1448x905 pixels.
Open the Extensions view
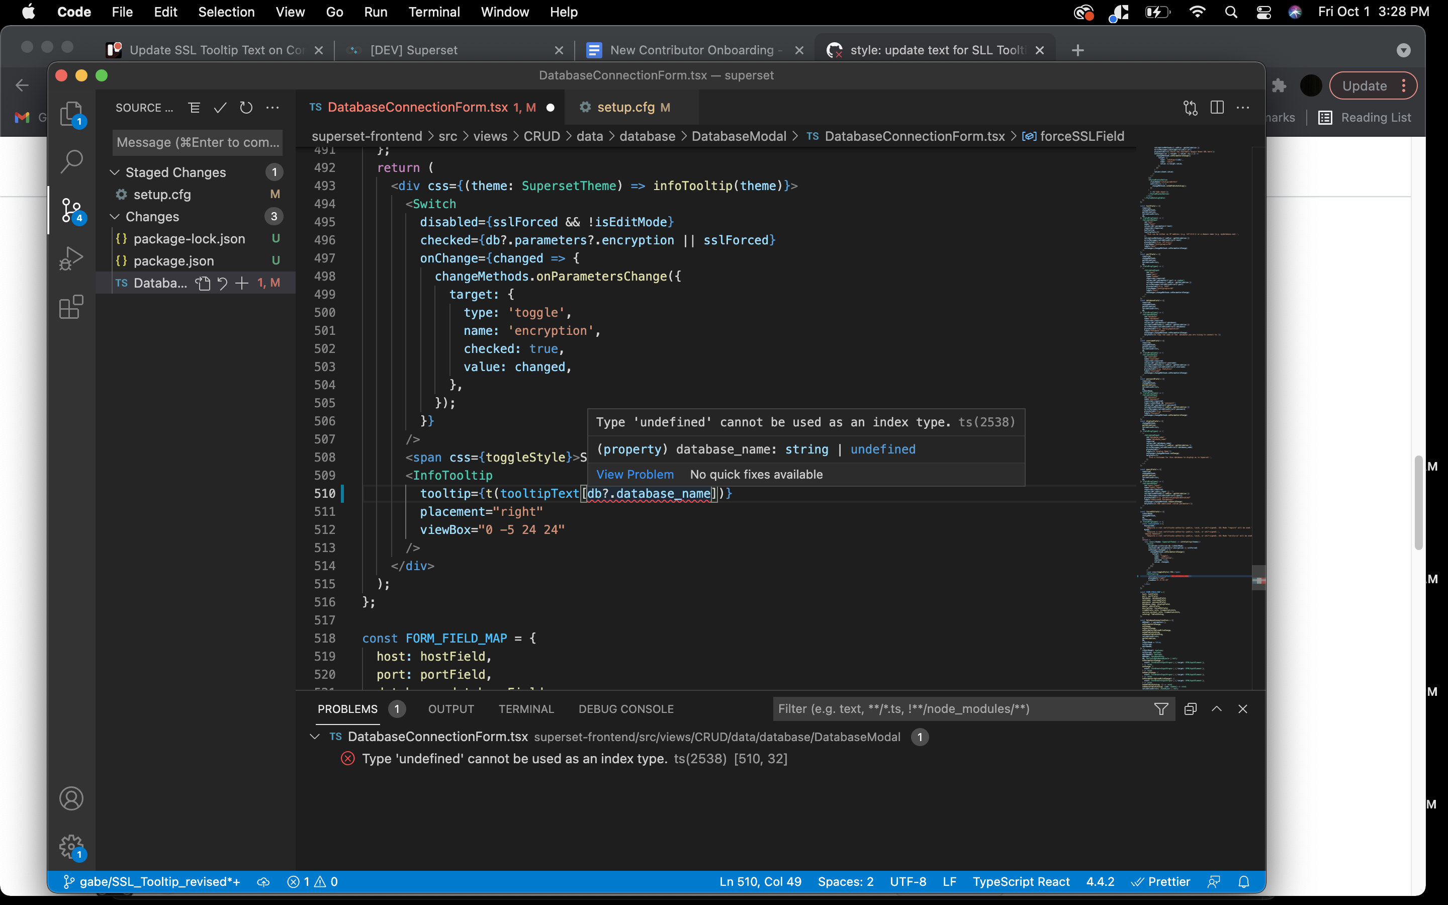(x=70, y=307)
